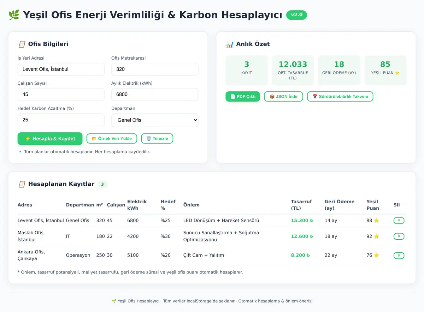Select the Çalışan Sayısı field
The image size is (424, 312).
point(61,95)
